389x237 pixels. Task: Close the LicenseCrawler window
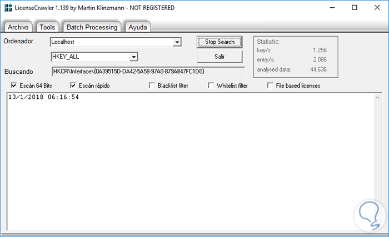tap(377, 8)
